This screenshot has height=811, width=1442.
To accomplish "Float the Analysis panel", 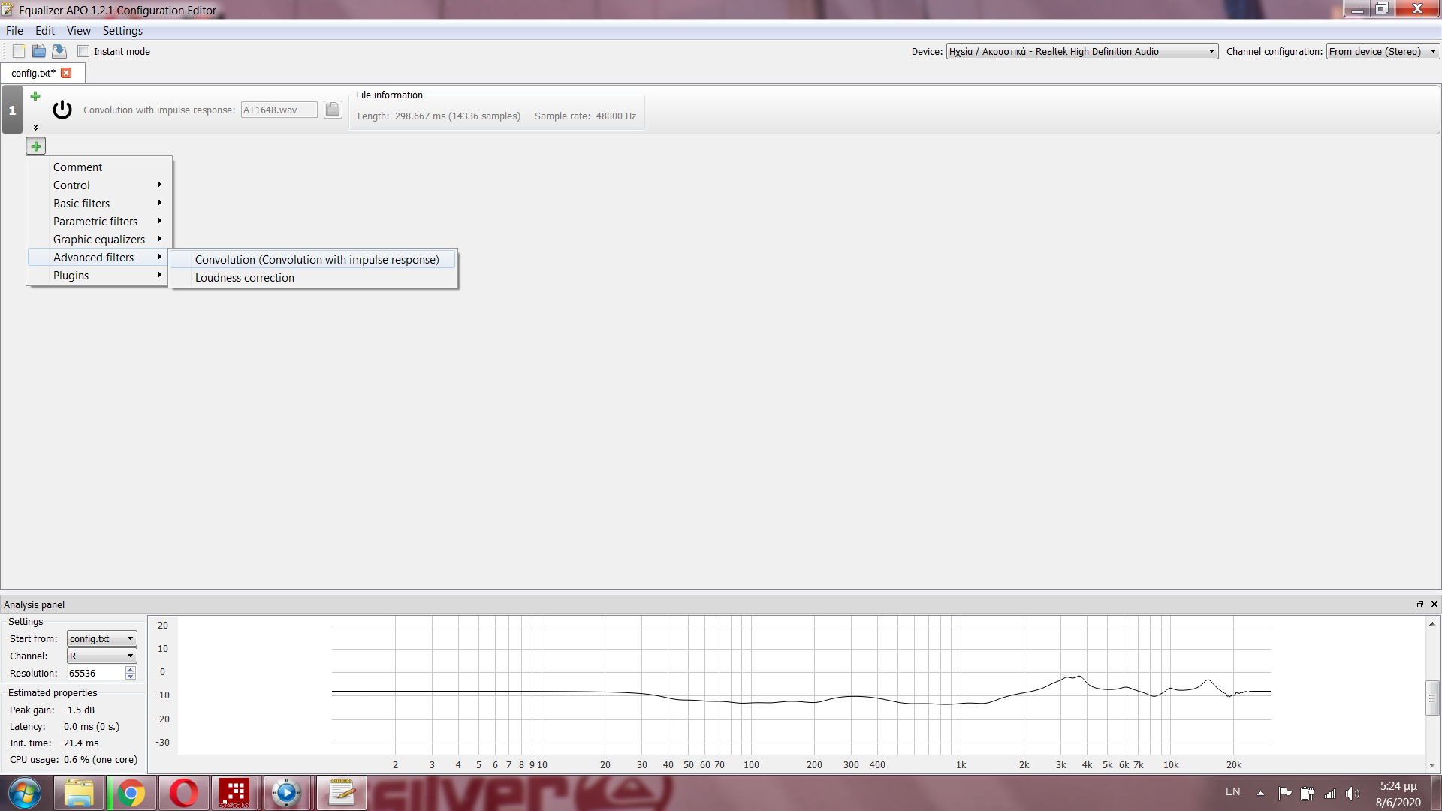I will point(1420,604).
